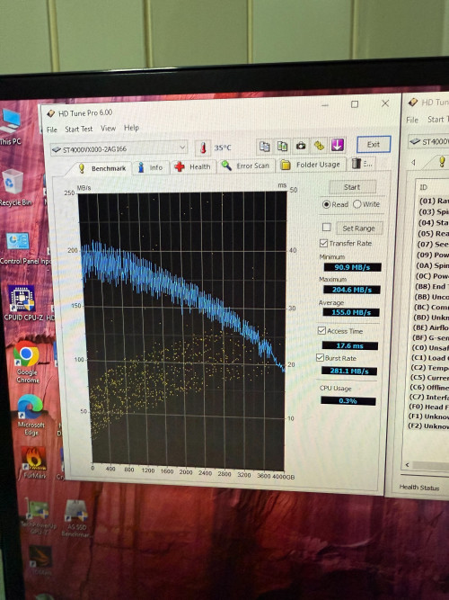
Task: Click the left tab scroll arrow in second window
Action: tap(413, 162)
